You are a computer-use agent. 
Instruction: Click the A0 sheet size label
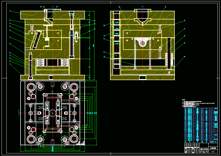(x=213, y=152)
